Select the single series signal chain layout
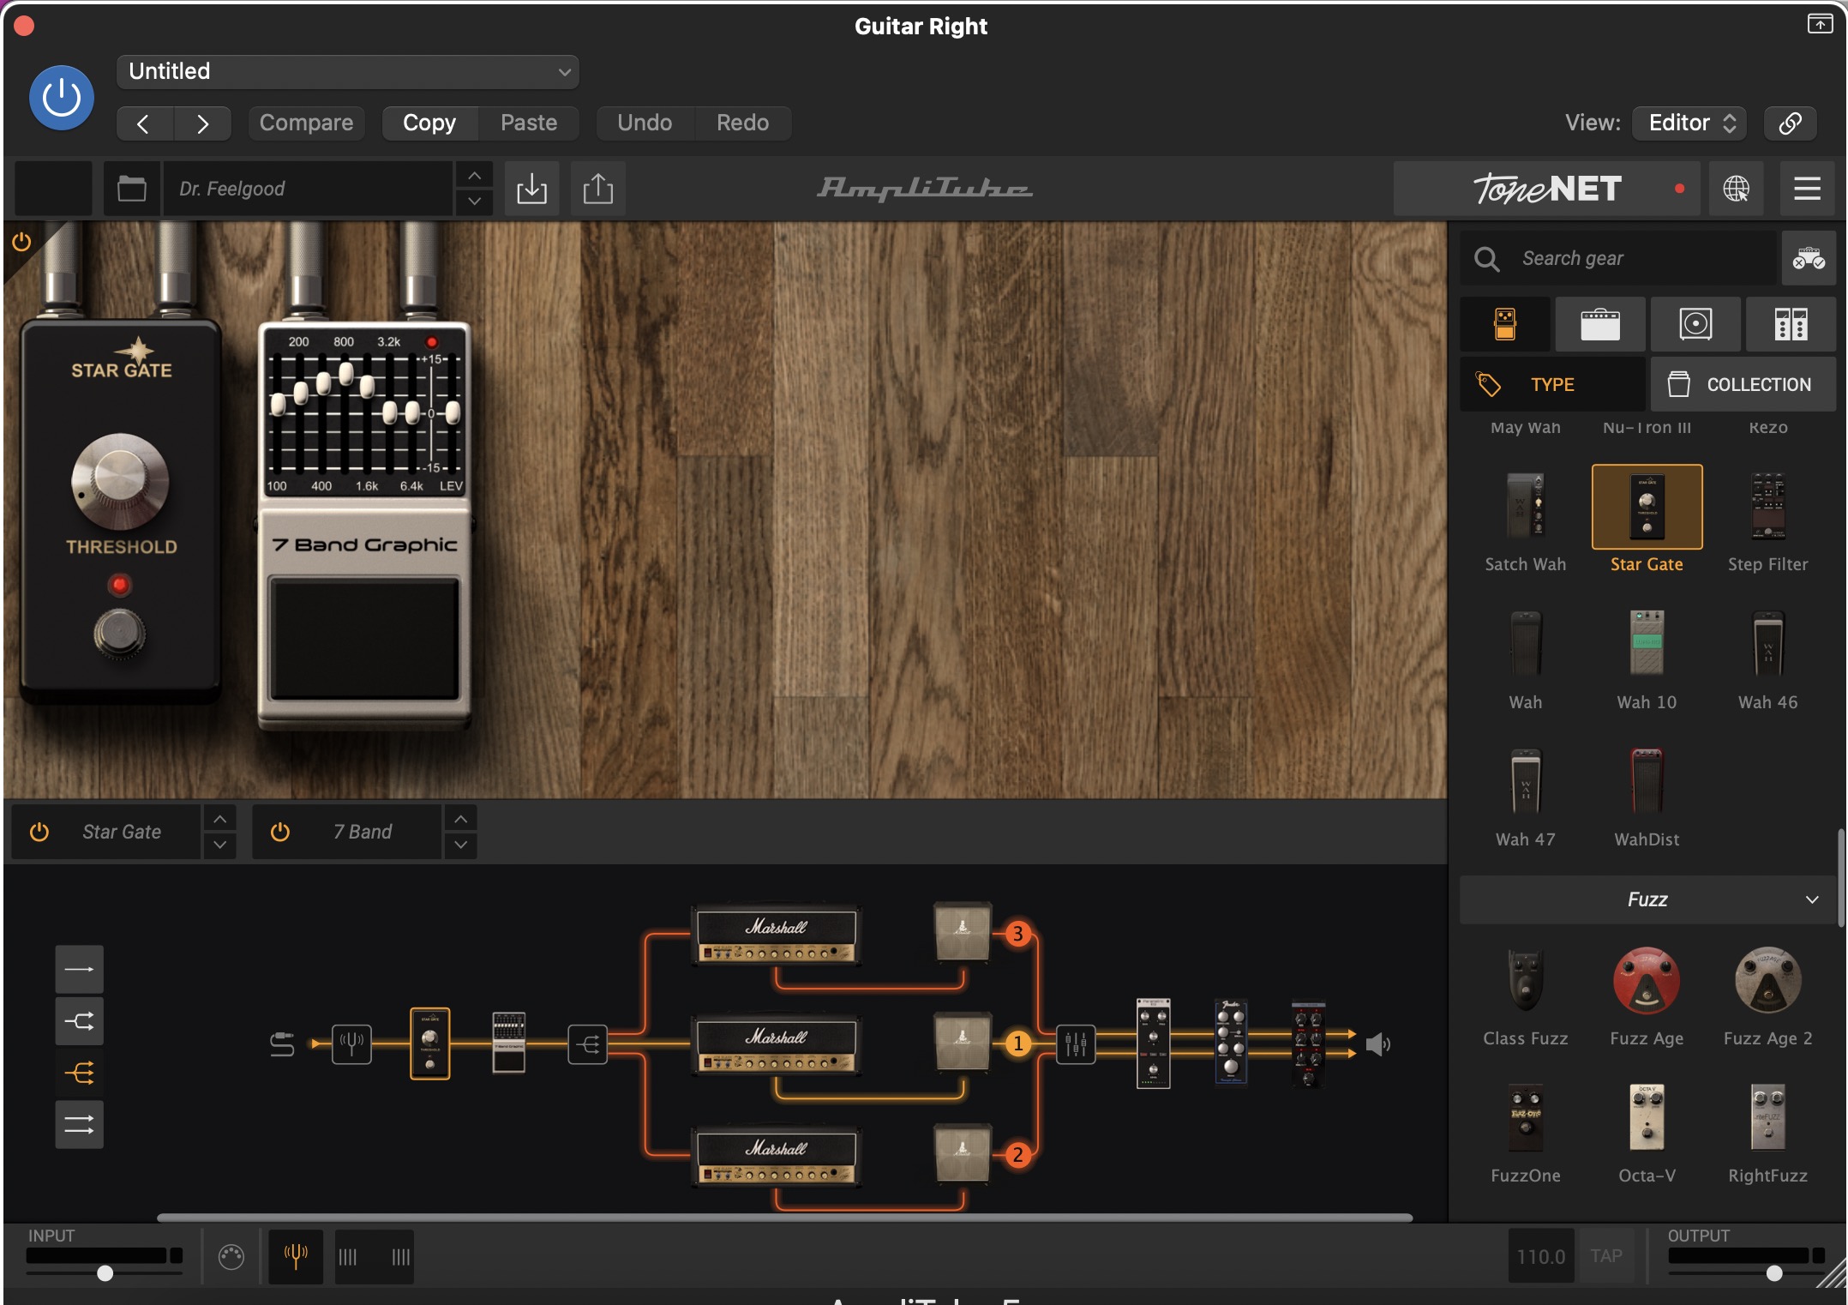This screenshot has height=1305, width=1848. point(80,970)
